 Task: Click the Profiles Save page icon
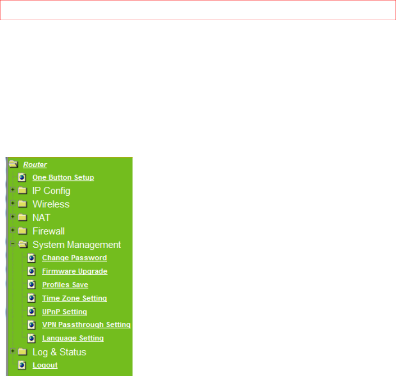(32, 285)
